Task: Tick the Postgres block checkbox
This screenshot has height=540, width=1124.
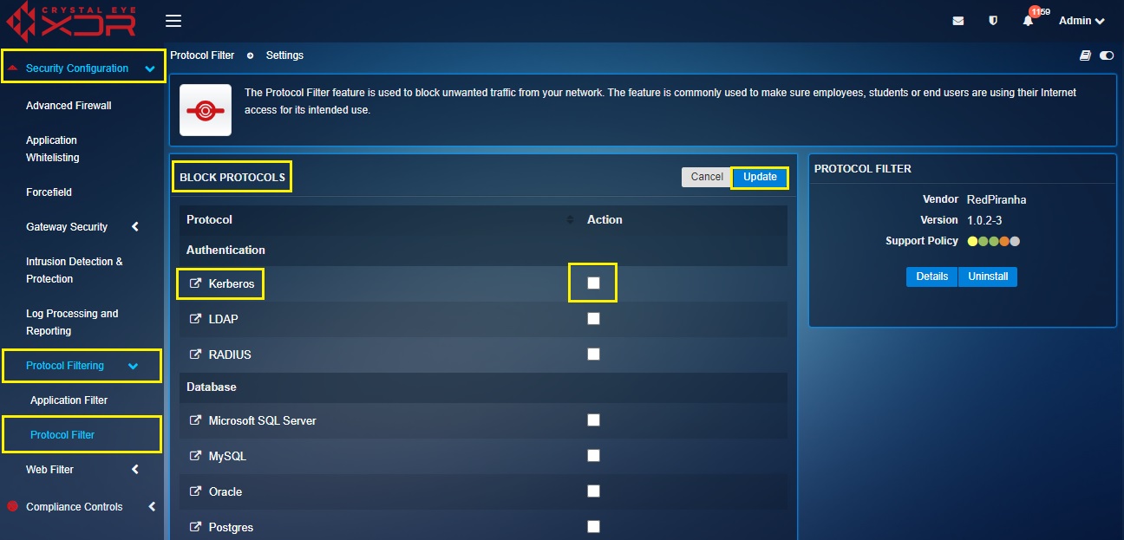Action: [593, 526]
